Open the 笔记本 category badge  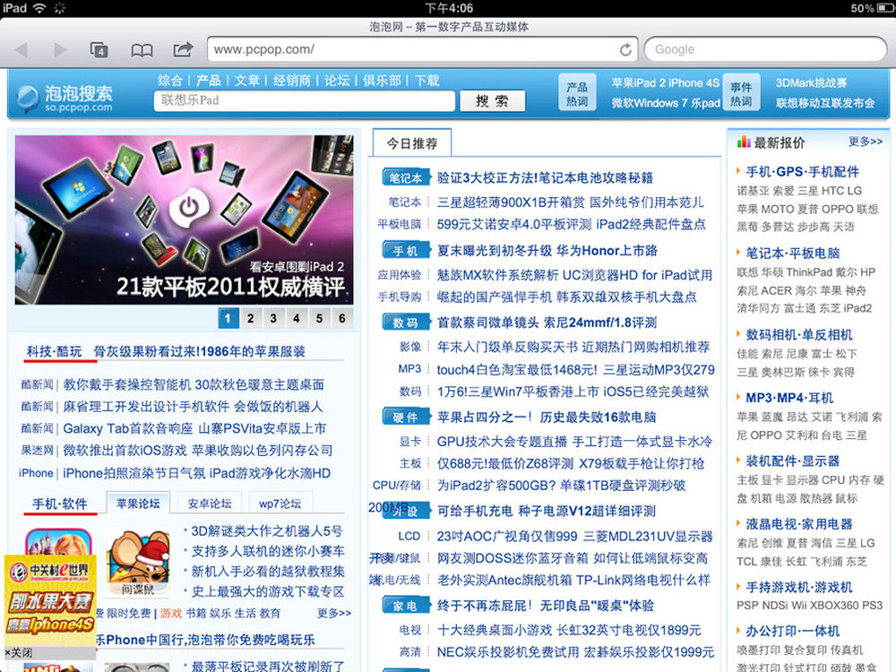tap(405, 178)
